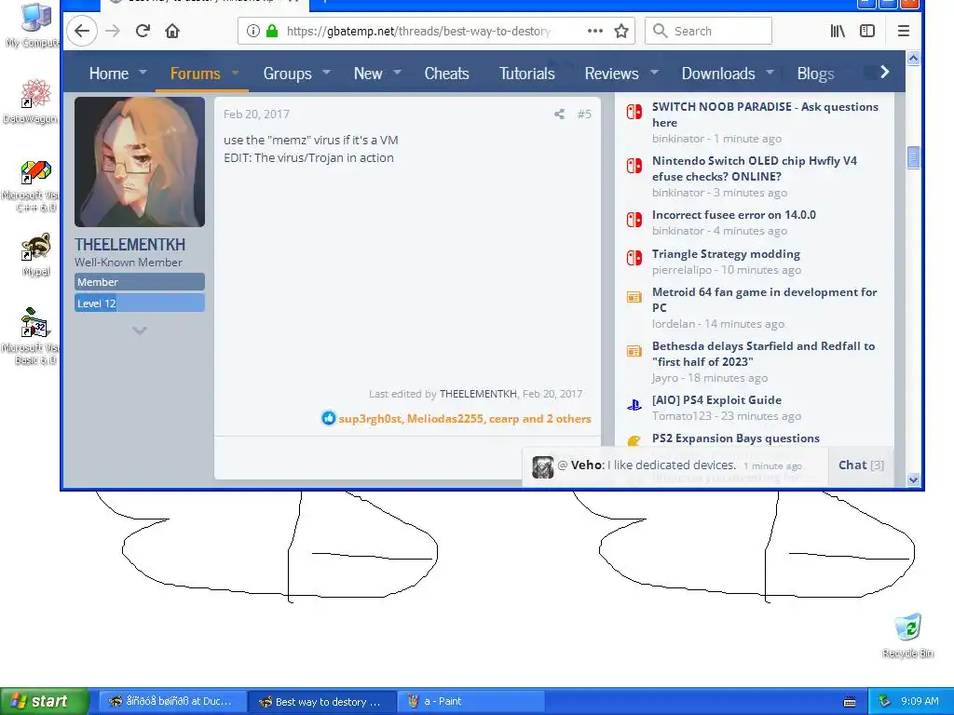The width and height of the screenshot is (954, 715).
Task: Expand the Forums nav dropdown arrow
Action: (x=235, y=73)
